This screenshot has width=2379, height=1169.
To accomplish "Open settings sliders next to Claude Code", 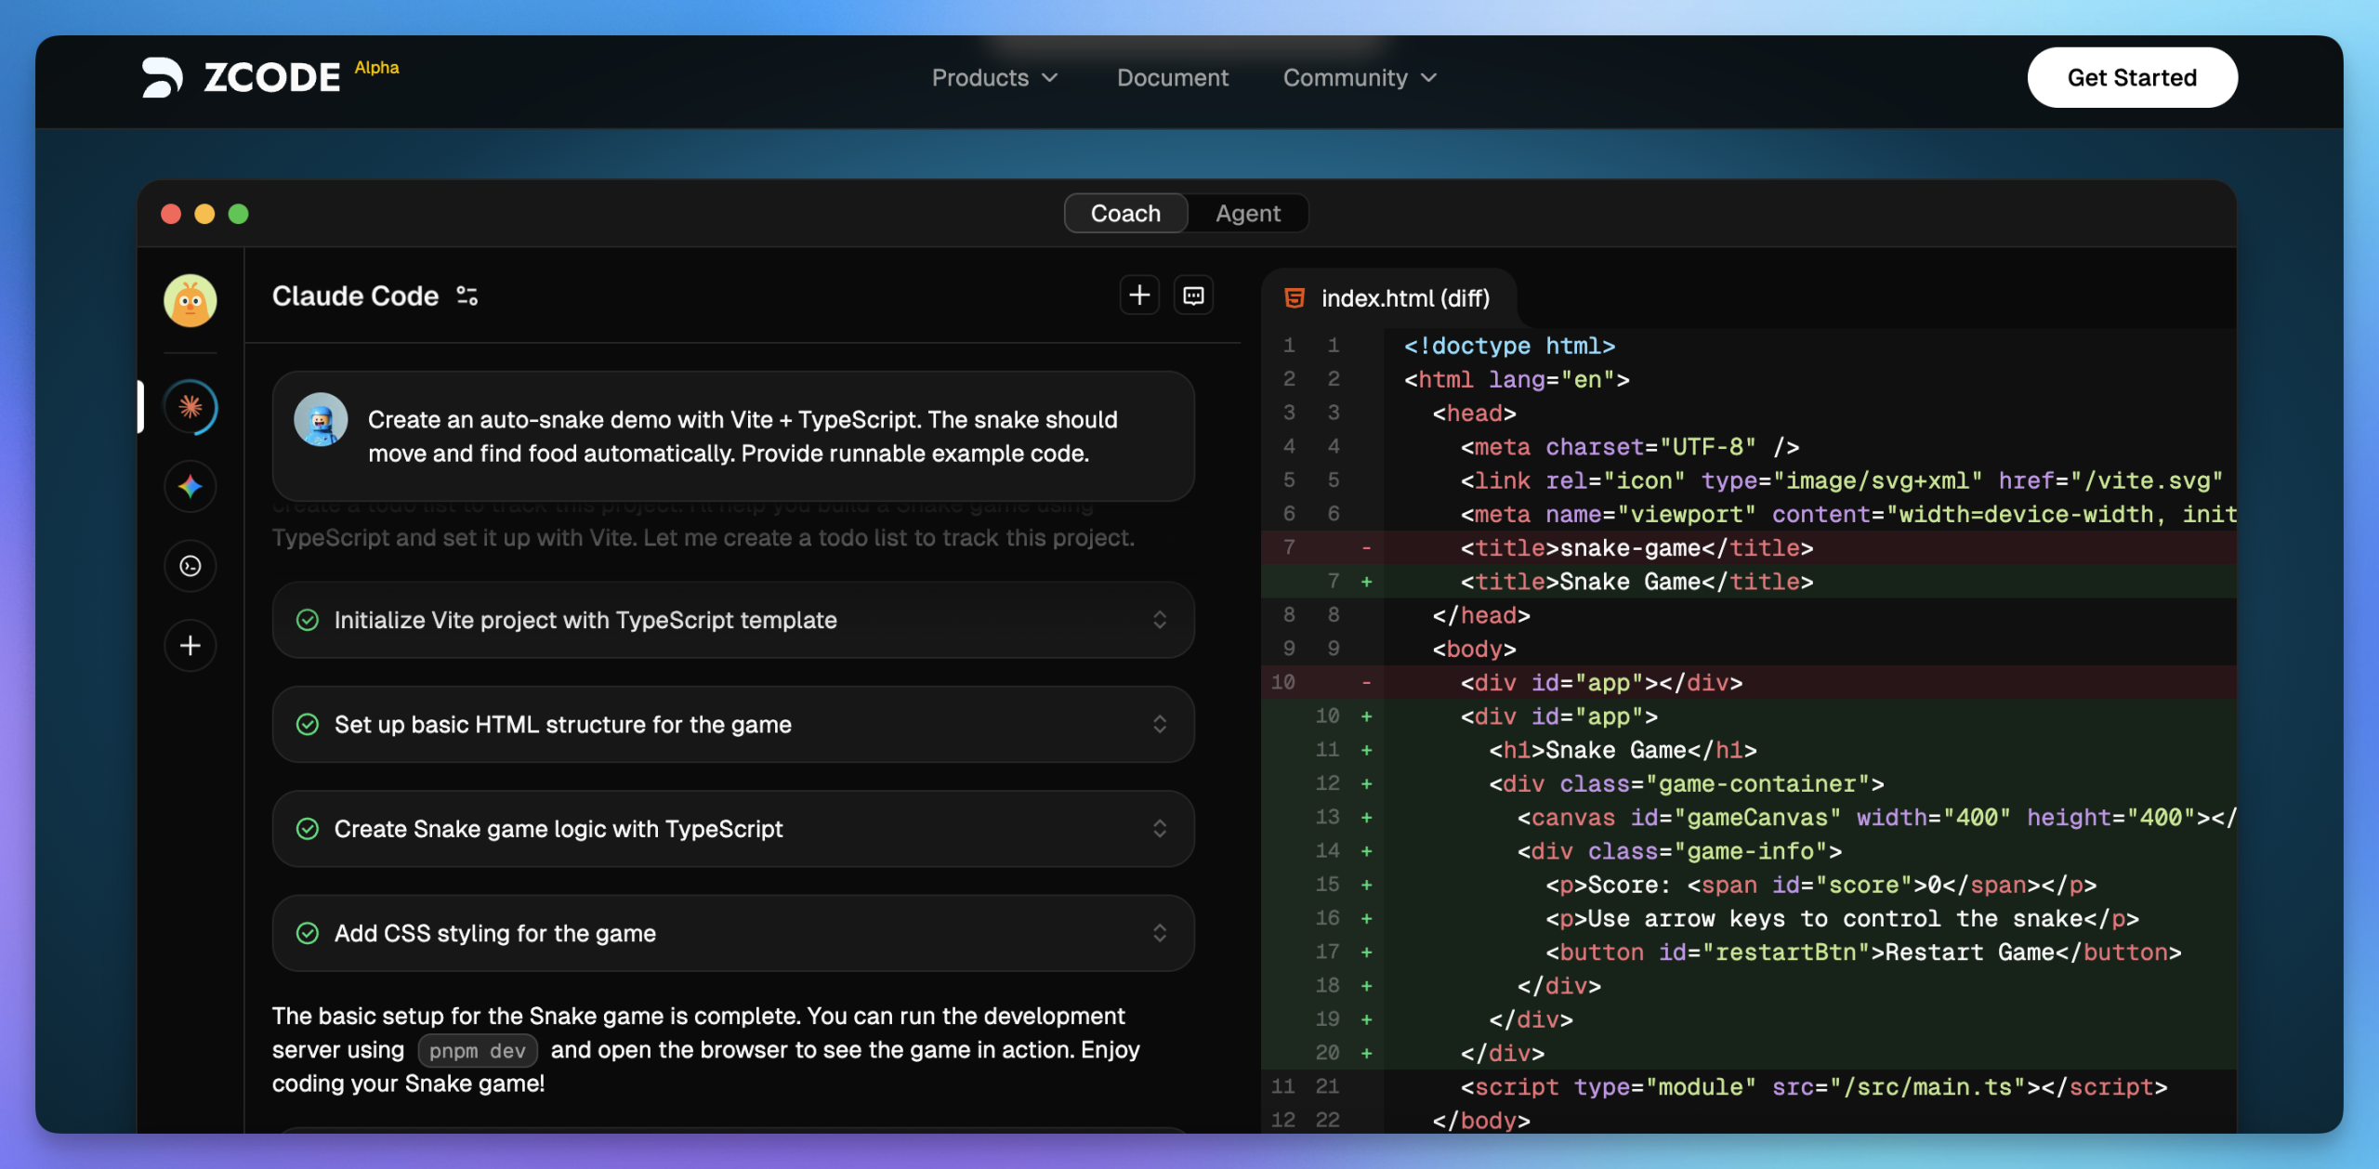I will (467, 296).
